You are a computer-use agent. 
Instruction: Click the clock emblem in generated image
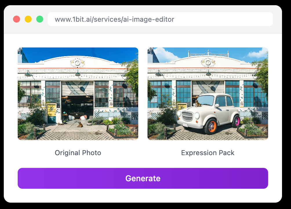208,63
